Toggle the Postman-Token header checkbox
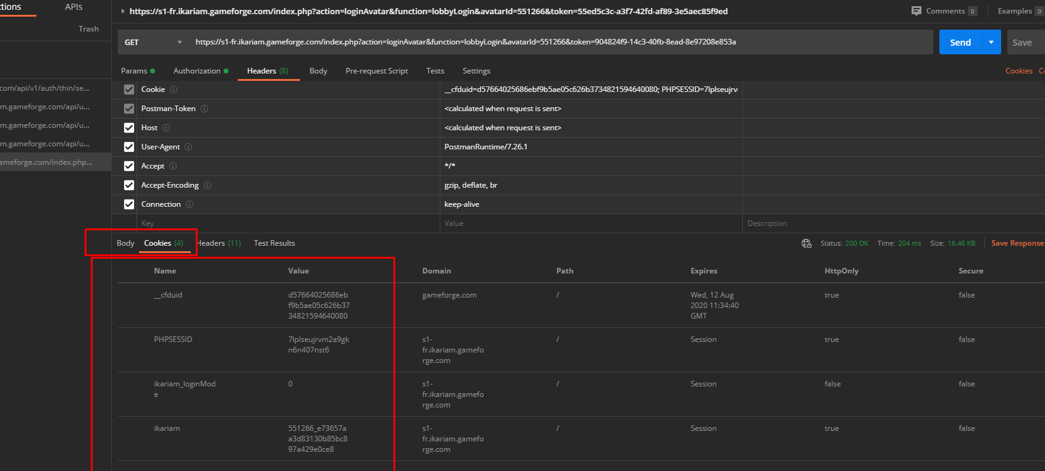The width and height of the screenshot is (1045, 471). [129, 109]
